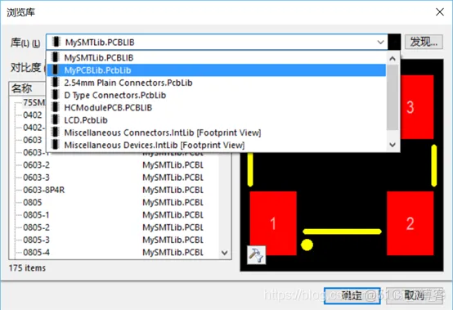
Task: Select footprint 0805-1
Action: pyautogui.click(x=36, y=215)
